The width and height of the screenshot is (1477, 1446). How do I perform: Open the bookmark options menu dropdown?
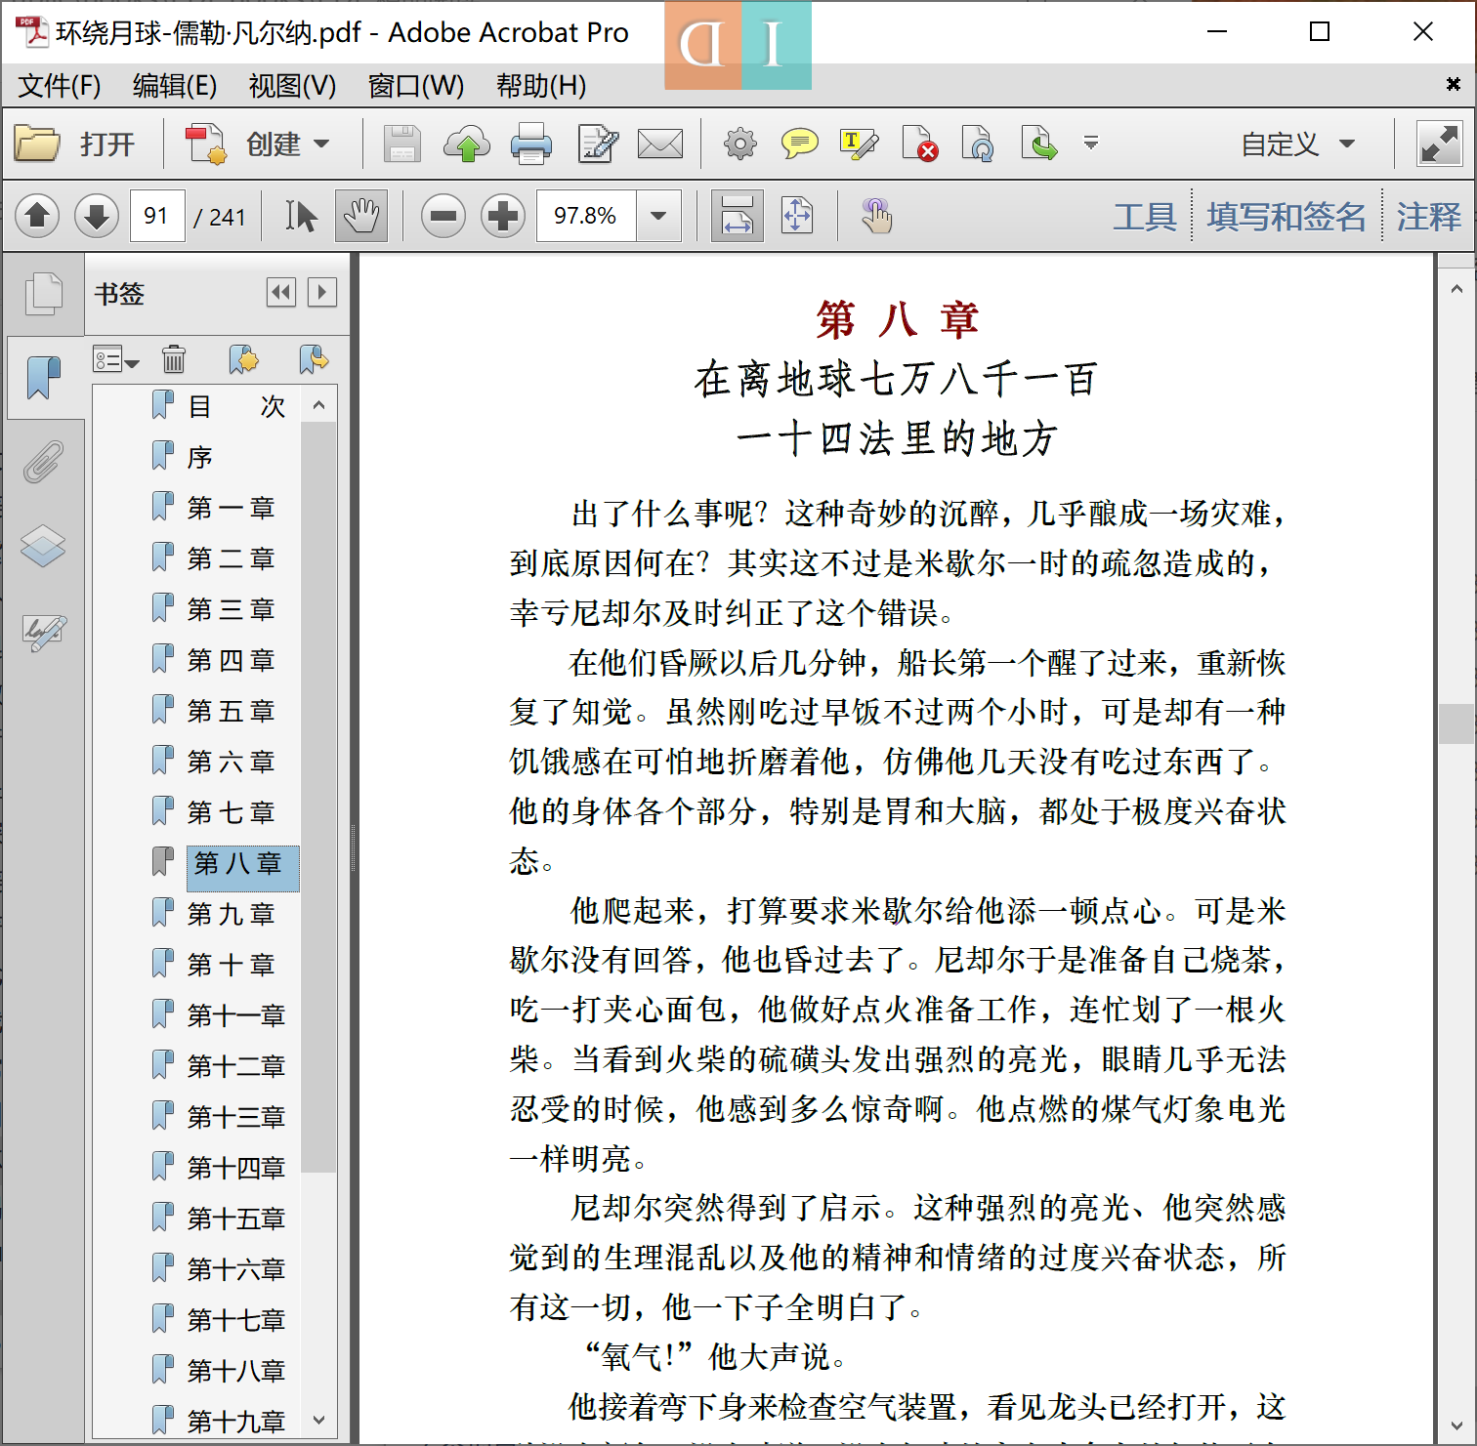116,360
